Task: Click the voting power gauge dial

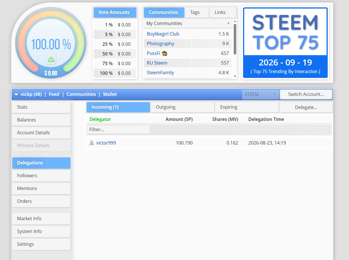Action: pos(51,43)
